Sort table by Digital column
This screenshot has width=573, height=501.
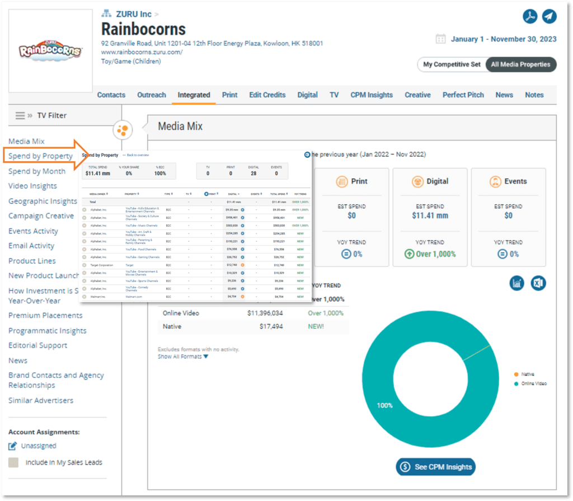(234, 194)
